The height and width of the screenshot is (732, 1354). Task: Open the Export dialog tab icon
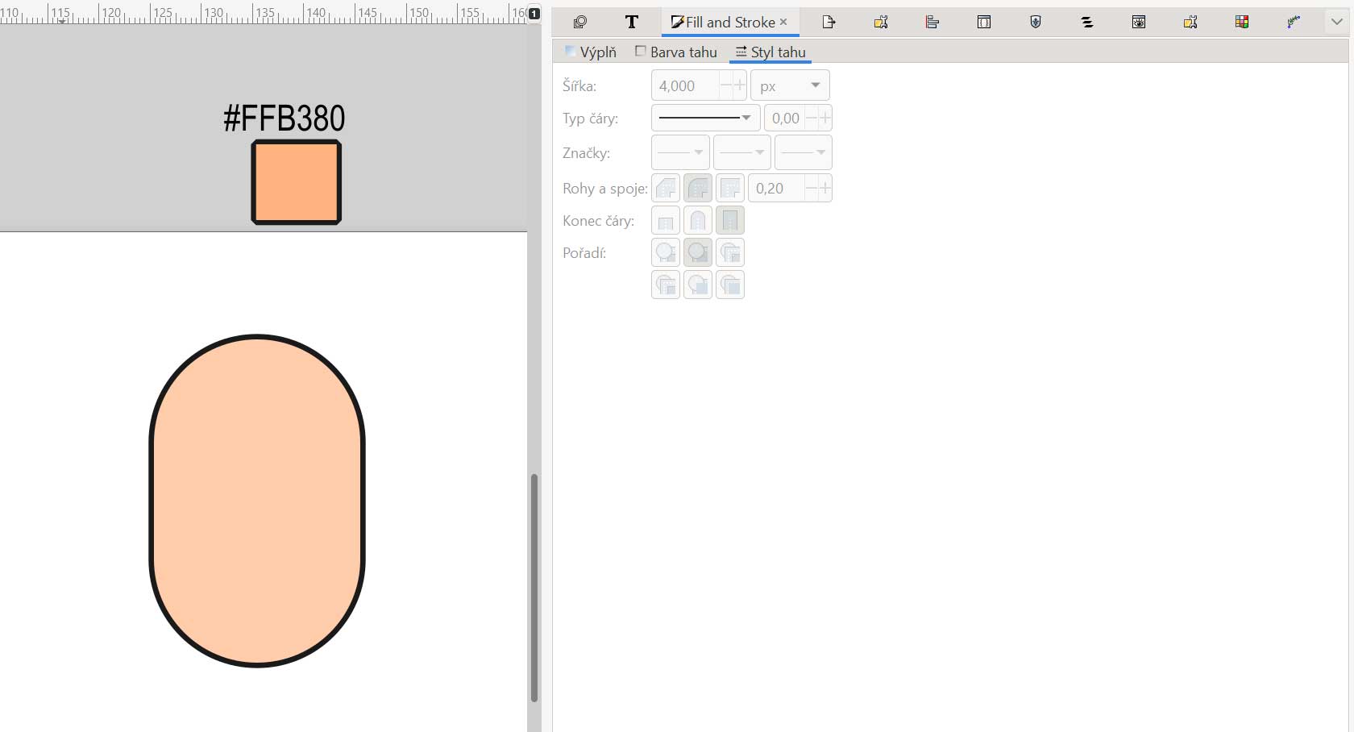[x=829, y=22]
